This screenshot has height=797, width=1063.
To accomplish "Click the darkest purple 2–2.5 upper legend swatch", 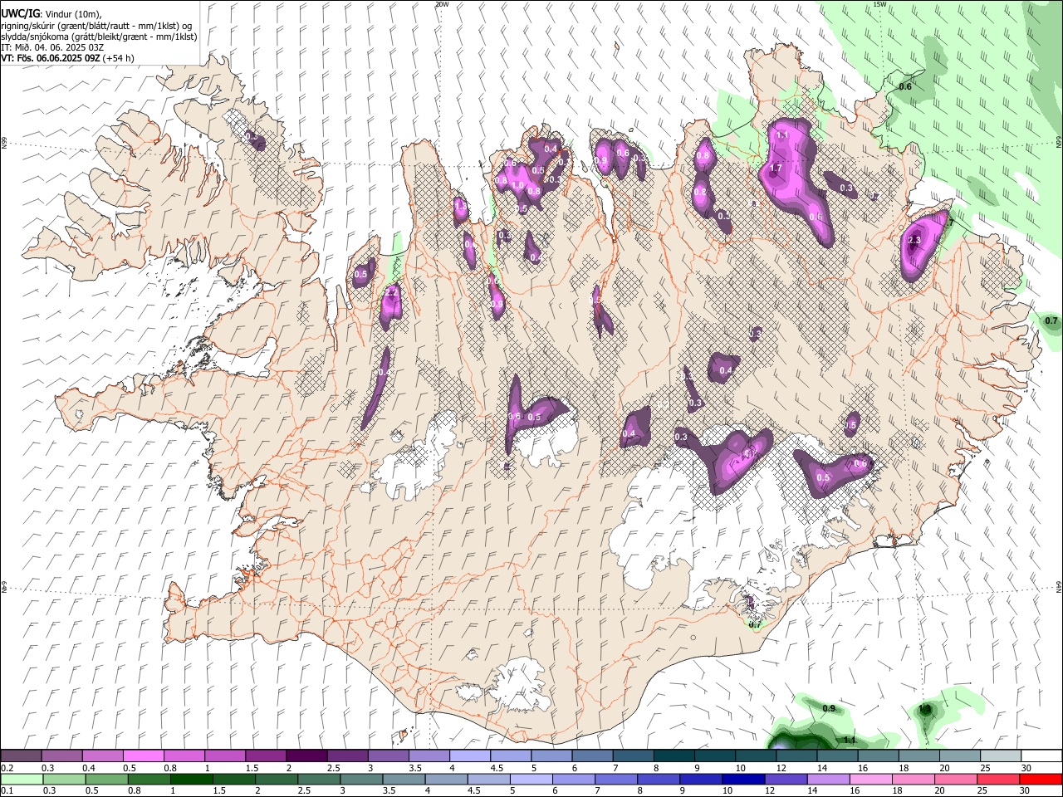I will [306, 756].
